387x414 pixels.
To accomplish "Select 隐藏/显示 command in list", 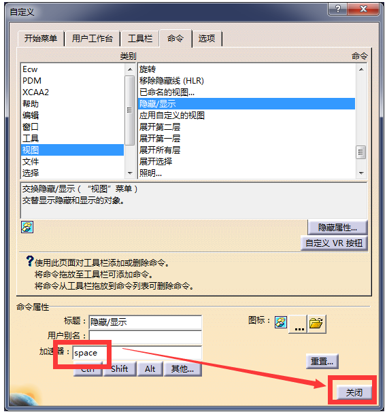I will [247, 104].
